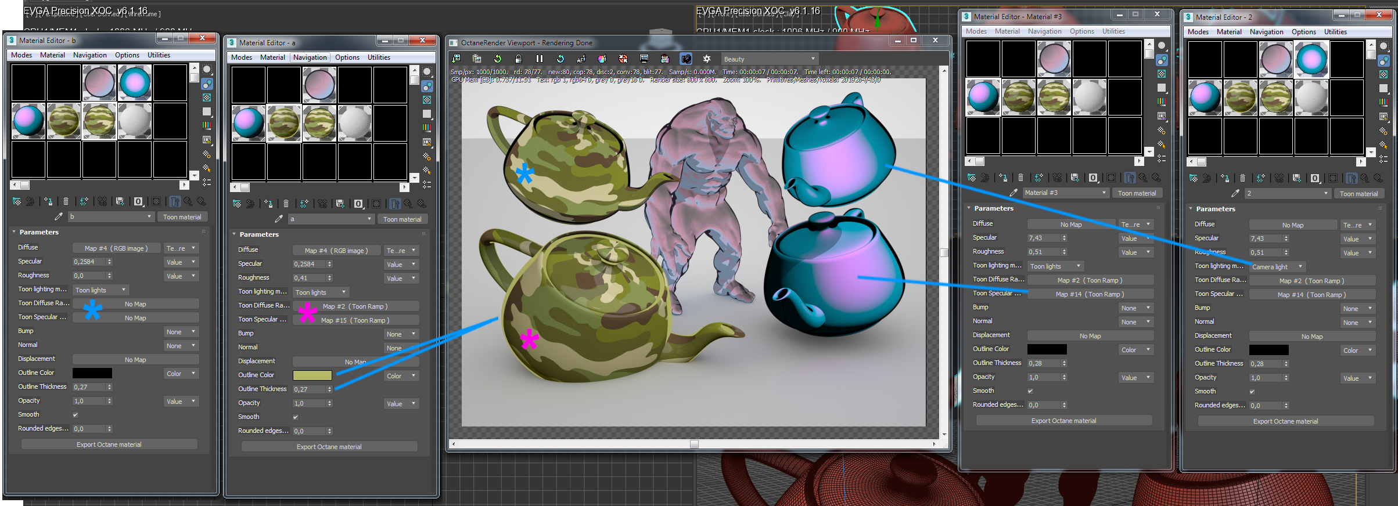This screenshot has width=1398, height=506.
Task: Click Map #2 (Toon Ramp) in Material Editor - a
Action: tap(355, 306)
